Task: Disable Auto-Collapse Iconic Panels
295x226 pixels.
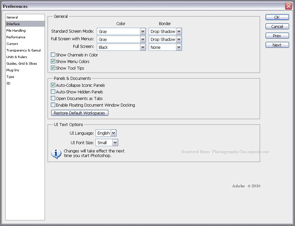Action: (x=53, y=85)
